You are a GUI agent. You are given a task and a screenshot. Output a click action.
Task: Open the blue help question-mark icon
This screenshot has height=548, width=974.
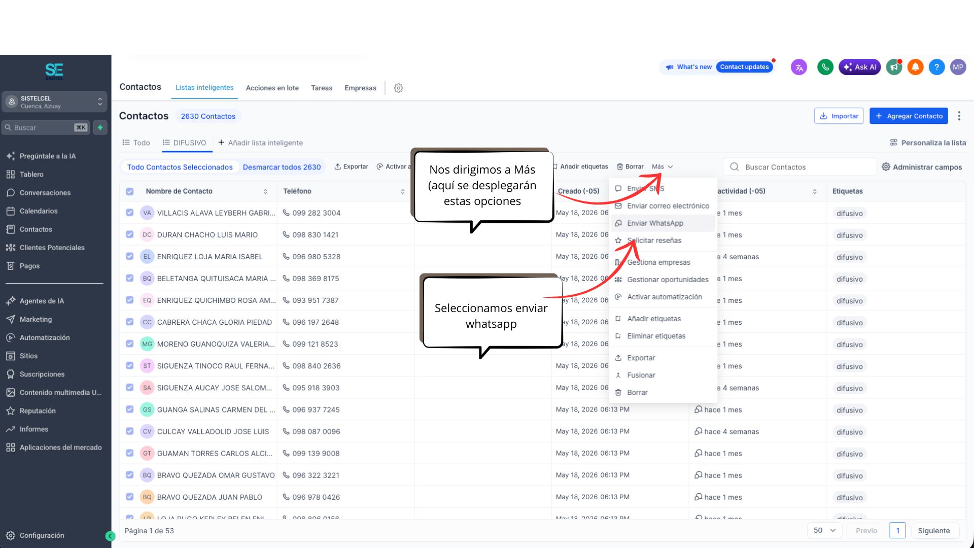click(936, 67)
